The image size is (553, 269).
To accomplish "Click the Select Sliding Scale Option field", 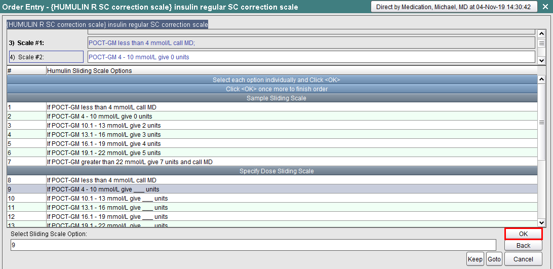I will 253,245.
